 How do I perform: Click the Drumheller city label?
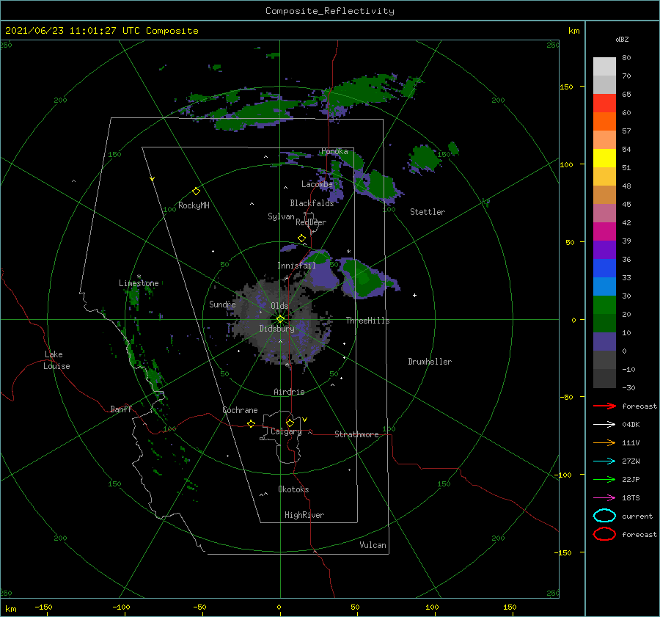click(430, 362)
